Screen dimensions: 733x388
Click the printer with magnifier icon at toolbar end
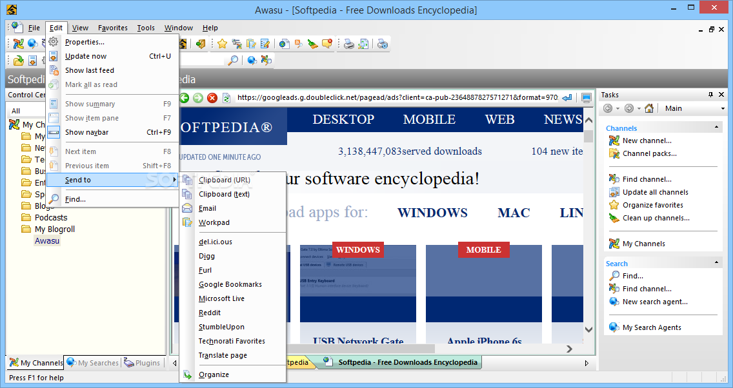[x=383, y=44]
